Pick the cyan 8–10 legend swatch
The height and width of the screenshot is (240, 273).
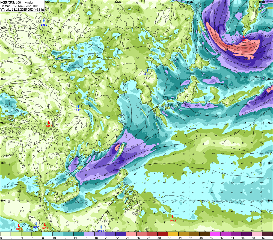47,234
